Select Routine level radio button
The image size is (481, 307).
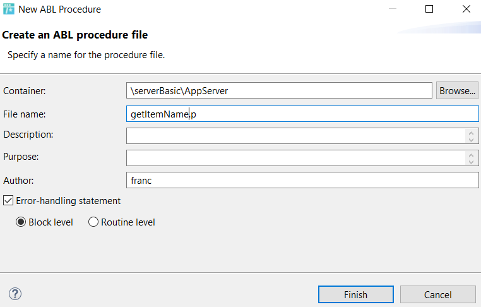click(93, 222)
